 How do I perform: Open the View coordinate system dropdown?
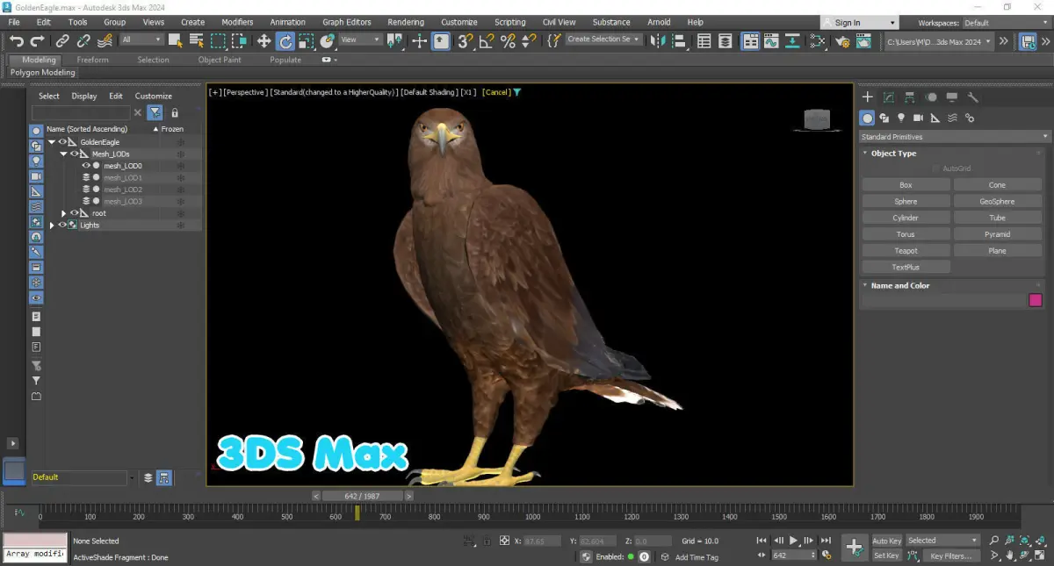(x=360, y=39)
